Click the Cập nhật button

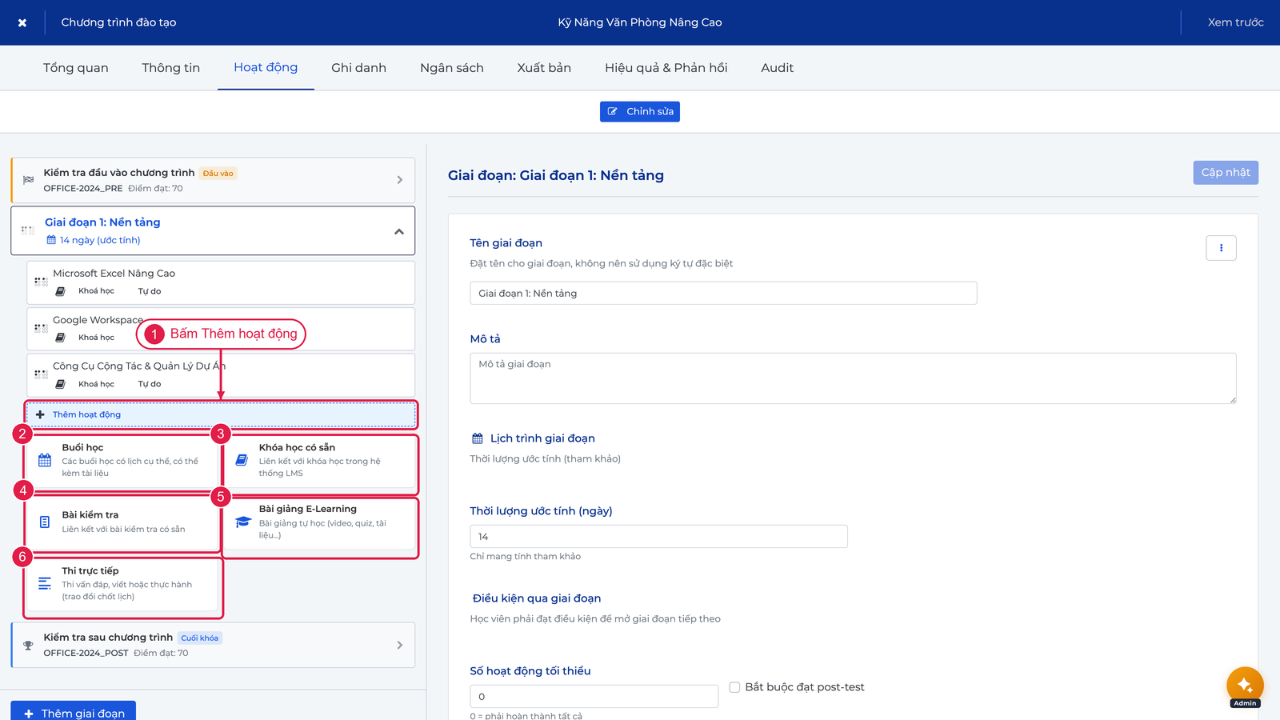[x=1226, y=173]
